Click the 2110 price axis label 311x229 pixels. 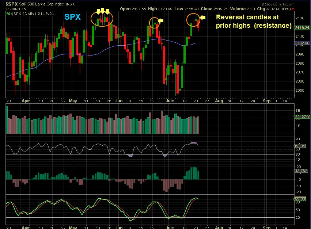click(300, 36)
